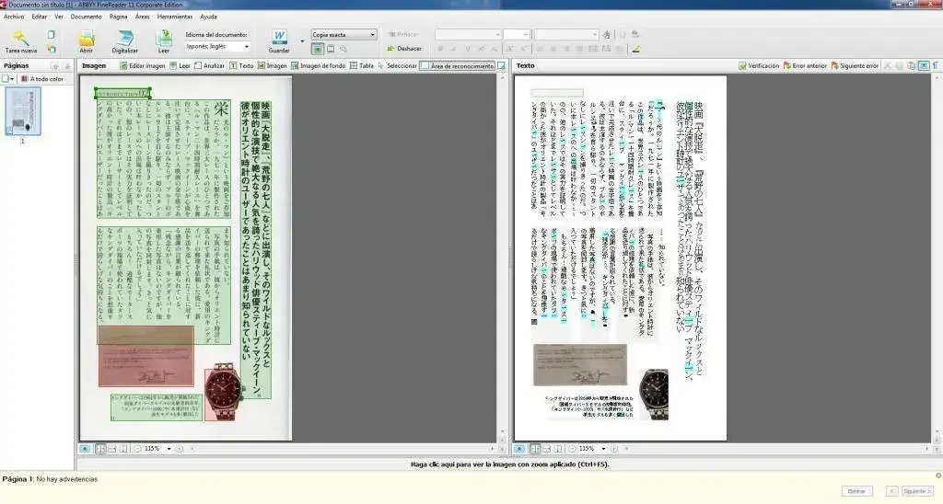
Task: Click the Siguiente button in warnings pane
Action: 916,491
